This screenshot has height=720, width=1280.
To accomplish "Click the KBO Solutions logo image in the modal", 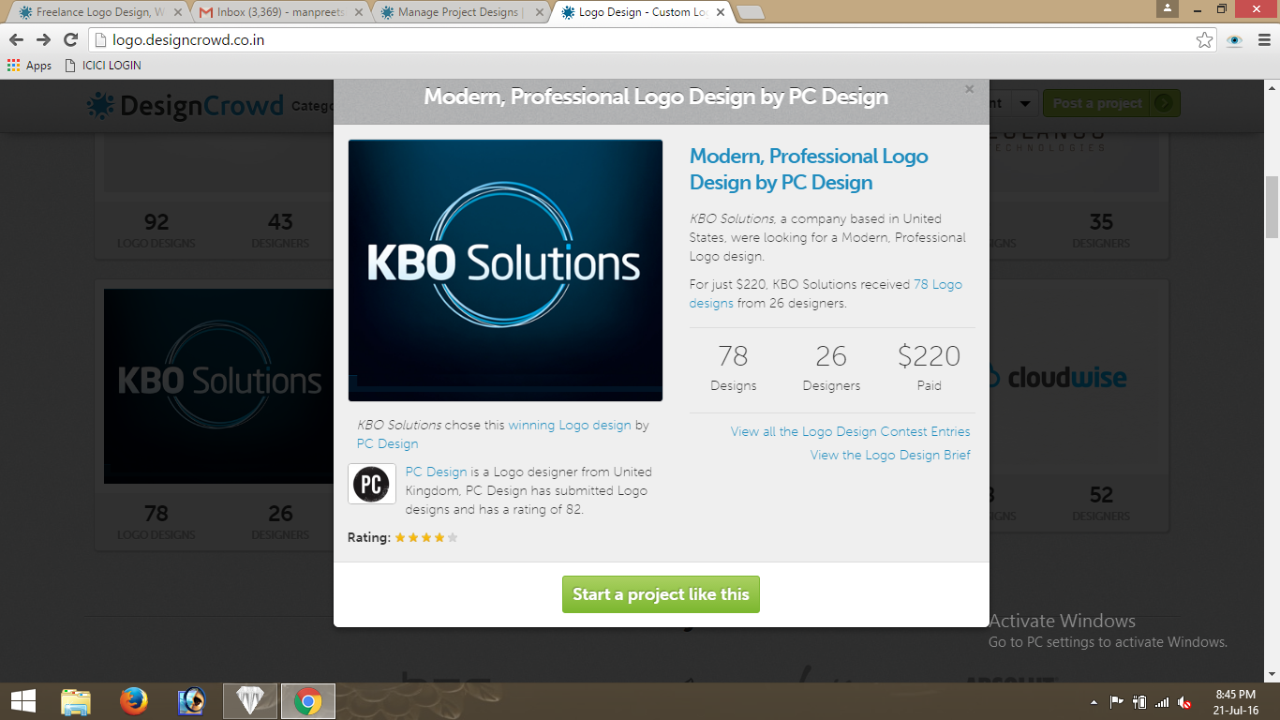I will (x=505, y=270).
